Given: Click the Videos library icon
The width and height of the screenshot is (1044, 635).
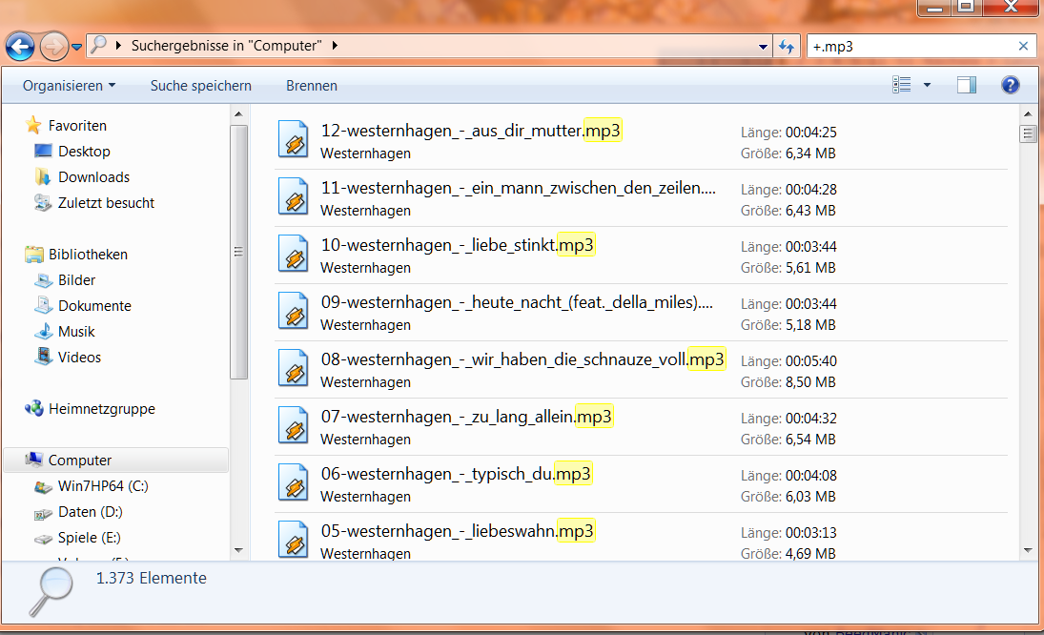Looking at the screenshot, I should point(43,356).
